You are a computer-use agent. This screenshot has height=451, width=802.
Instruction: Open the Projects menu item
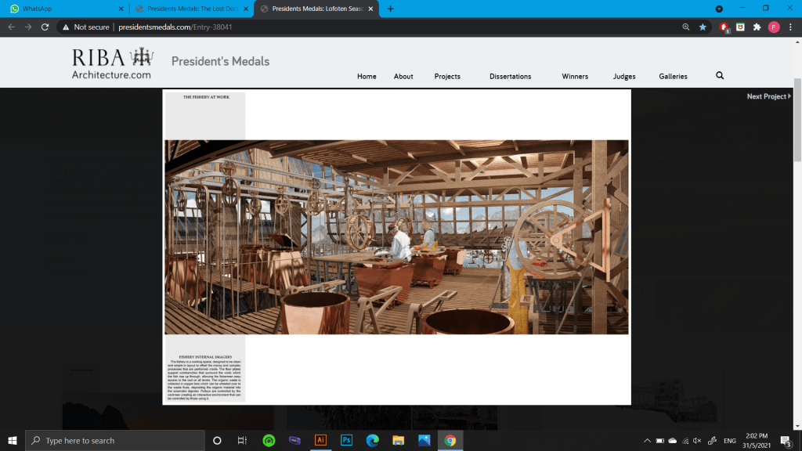[447, 77]
